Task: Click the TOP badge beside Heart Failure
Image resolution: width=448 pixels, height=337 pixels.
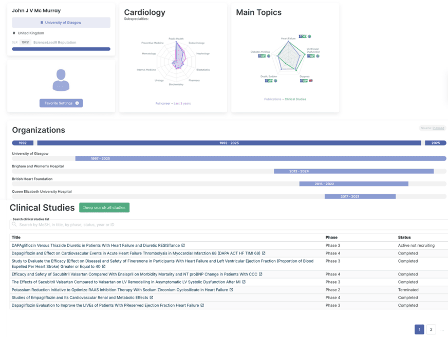Action: 303,36
